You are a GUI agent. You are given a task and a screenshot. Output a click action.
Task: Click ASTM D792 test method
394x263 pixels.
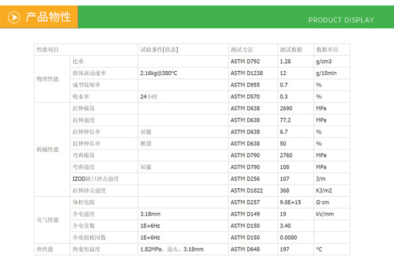tap(245, 61)
